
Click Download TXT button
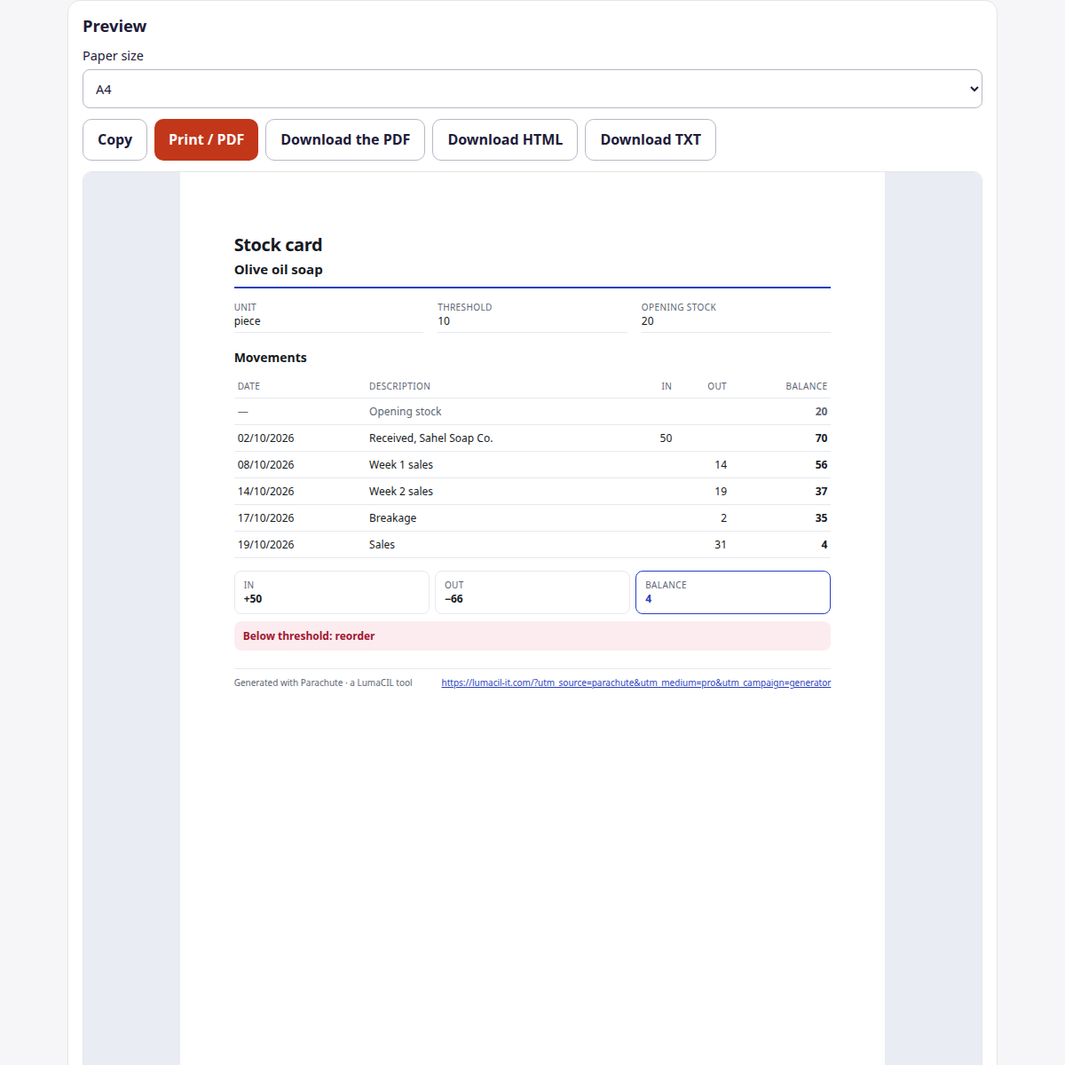click(x=651, y=139)
